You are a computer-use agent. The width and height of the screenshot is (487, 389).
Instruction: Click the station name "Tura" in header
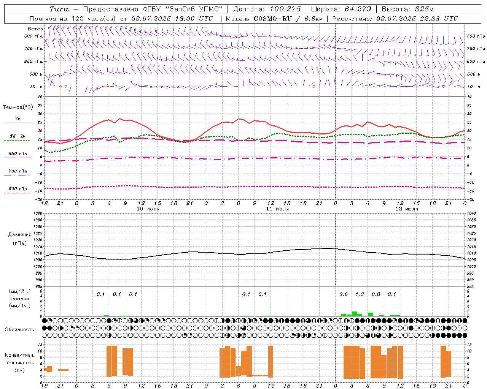click(59, 9)
